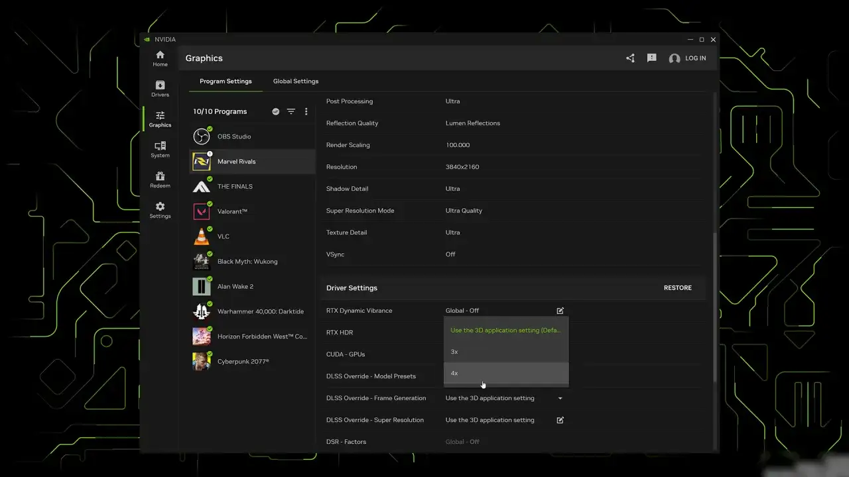Click the Horizon Forbidden West icon
The width and height of the screenshot is (849, 477).
202,337
